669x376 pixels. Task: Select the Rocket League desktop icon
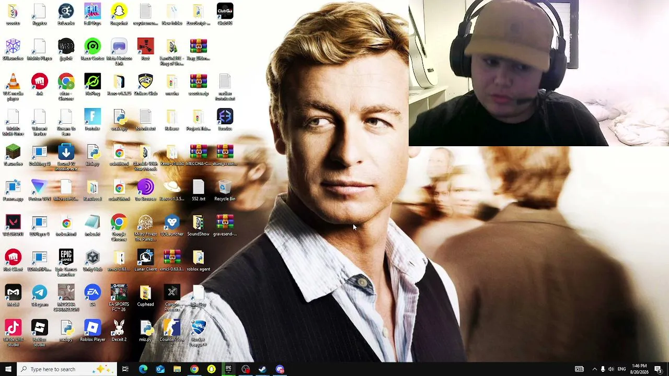point(198,333)
